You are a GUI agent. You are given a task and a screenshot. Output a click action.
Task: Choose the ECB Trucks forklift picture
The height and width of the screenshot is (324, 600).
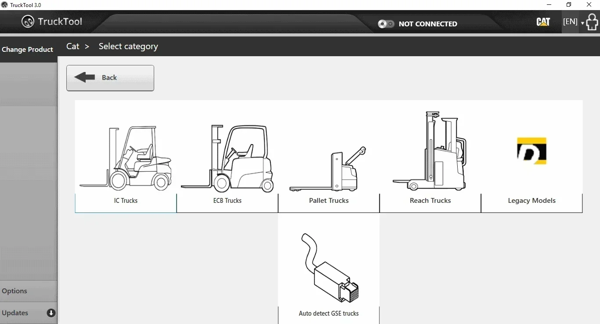click(228, 158)
